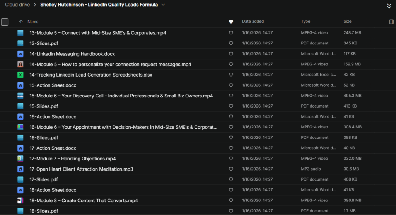
Task: Select 14-Module 5 personalize connection request messages.mp4
Action: pyautogui.click(x=110, y=65)
